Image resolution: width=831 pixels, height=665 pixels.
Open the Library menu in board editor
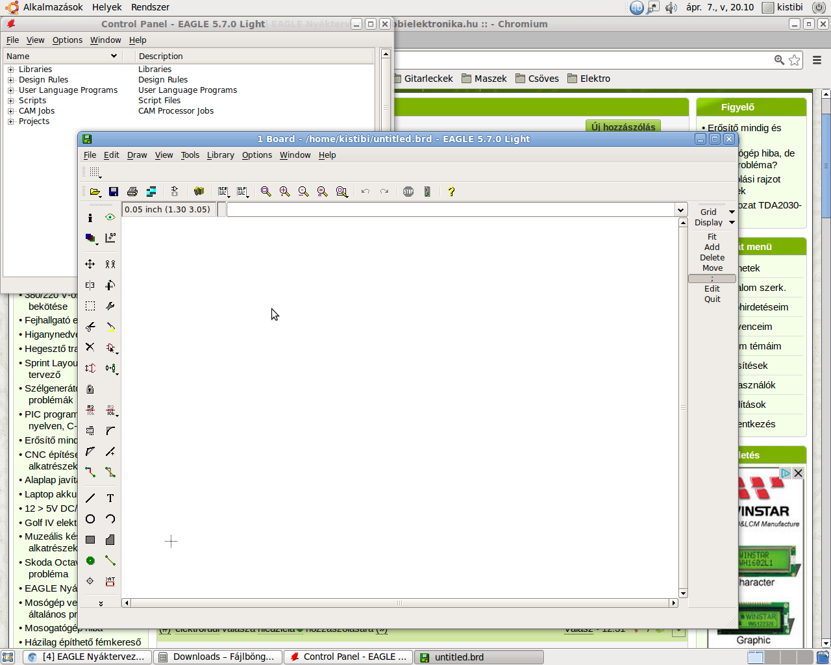221,155
